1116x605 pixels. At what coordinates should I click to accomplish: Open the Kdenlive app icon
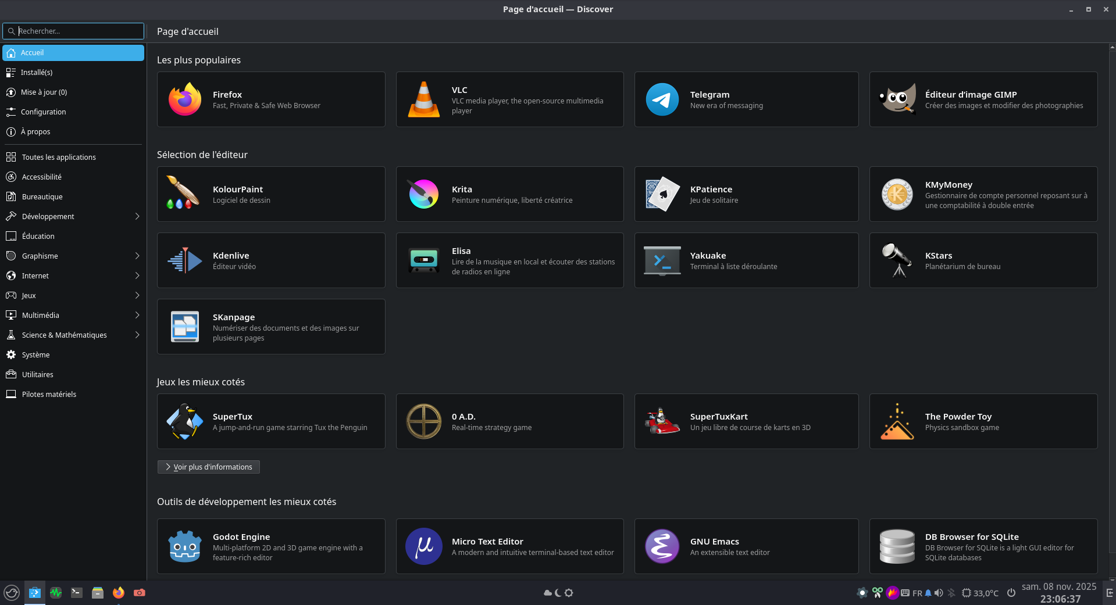185,260
